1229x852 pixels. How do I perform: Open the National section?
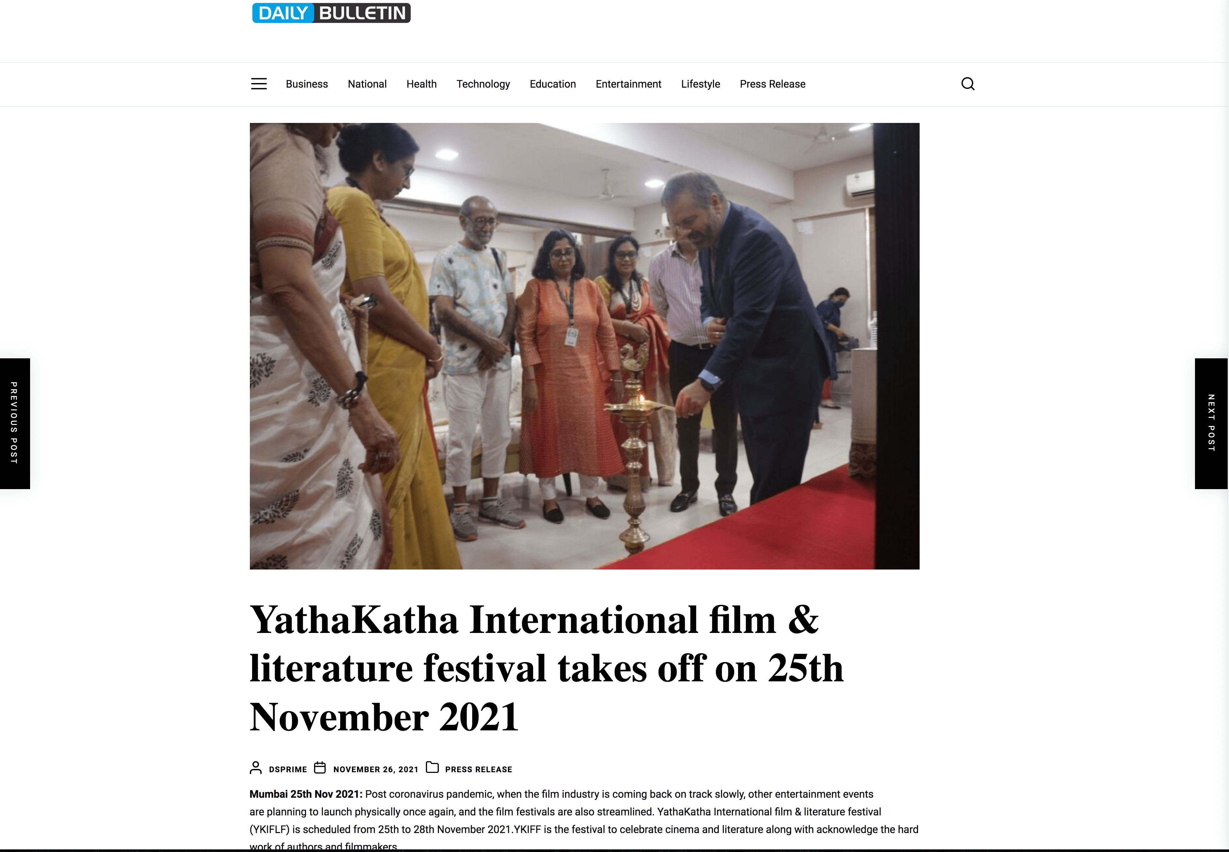tap(367, 84)
